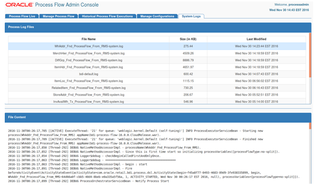
Task: Select InvAvailWh_Tx_ProcessFlow_From_RMS-system.log file
Action: tap(88, 102)
